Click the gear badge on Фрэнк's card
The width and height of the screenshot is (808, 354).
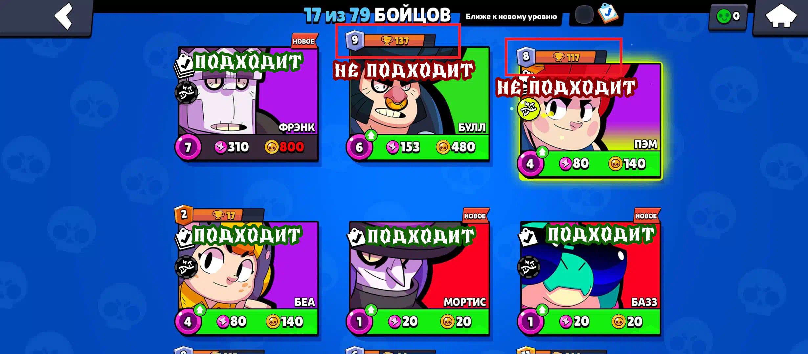[186, 93]
